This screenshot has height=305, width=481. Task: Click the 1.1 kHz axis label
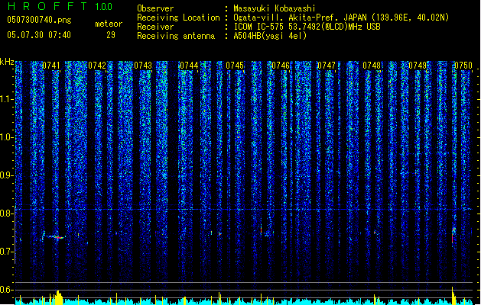tap(7, 99)
